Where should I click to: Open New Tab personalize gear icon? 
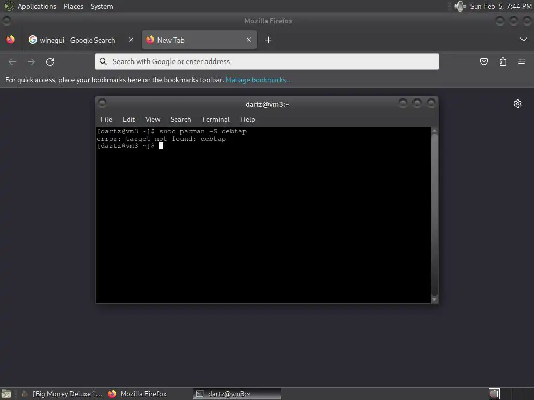pyautogui.click(x=518, y=104)
